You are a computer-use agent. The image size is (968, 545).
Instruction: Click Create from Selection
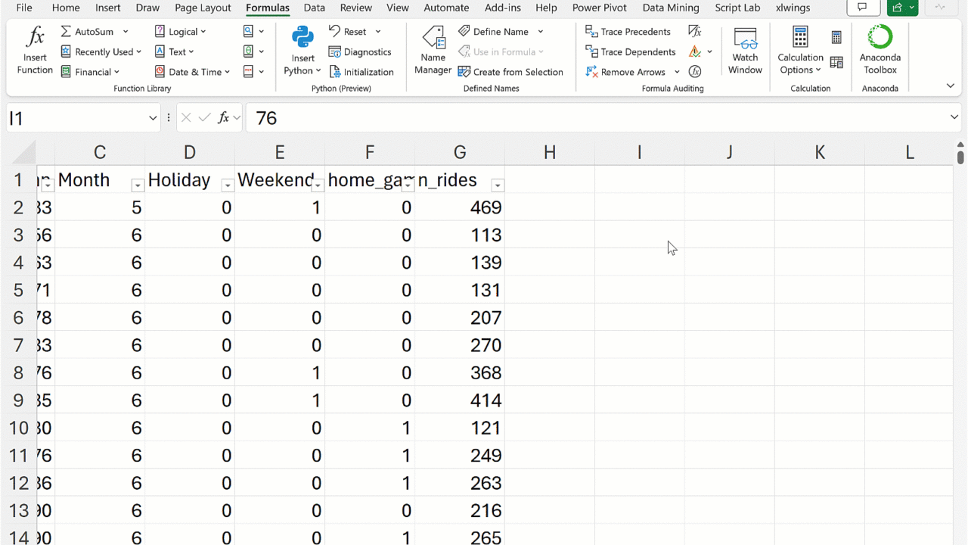510,72
